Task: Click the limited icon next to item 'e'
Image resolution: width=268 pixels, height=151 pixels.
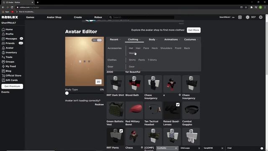Action: click(x=180, y=95)
